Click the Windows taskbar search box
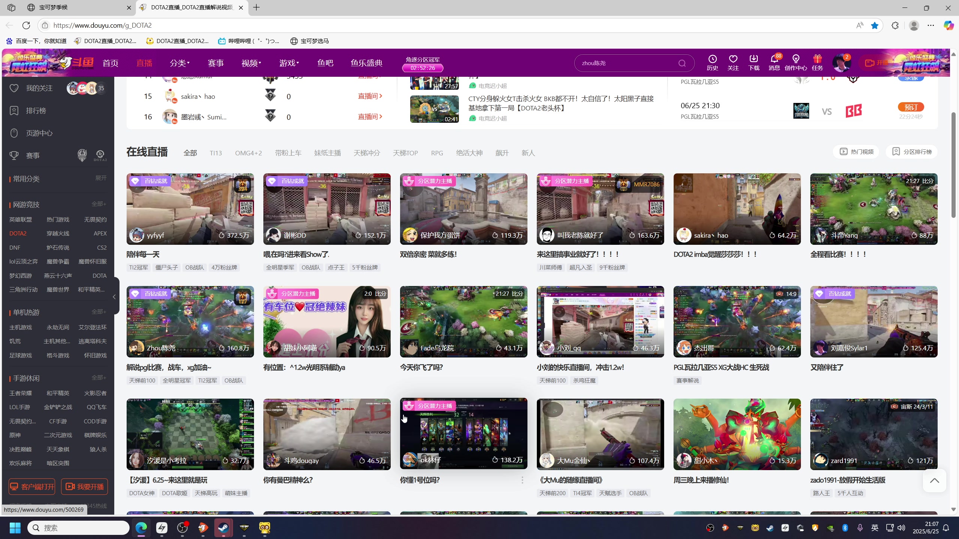 78,528
